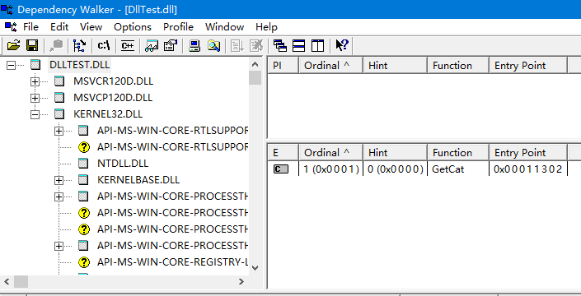Sort exports list by Function column
Image resolution: width=581 pixels, height=296 pixels.
pyautogui.click(x=458, y=153)
